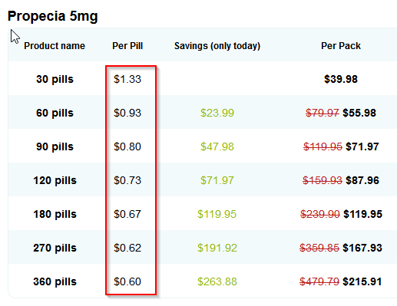Click the Per Pack column header
397x306 pixels.
341,46
